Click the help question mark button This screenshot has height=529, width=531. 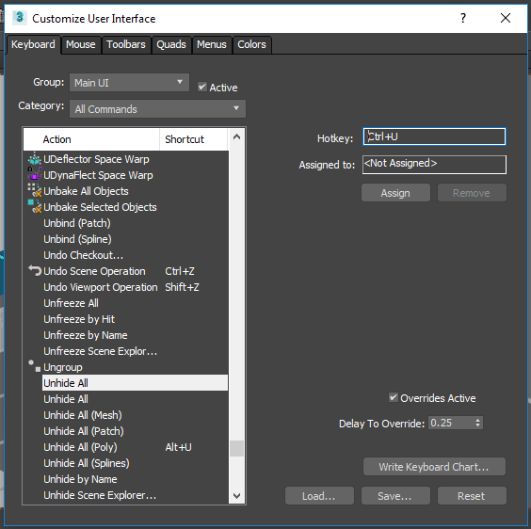(463, 18)
